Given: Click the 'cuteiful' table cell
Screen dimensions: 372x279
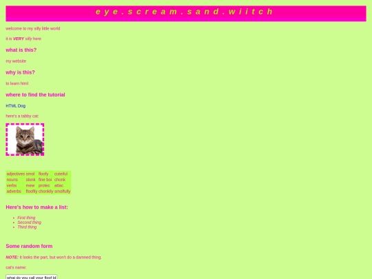Looking at the screenshot, I should [x=62, y=174].
